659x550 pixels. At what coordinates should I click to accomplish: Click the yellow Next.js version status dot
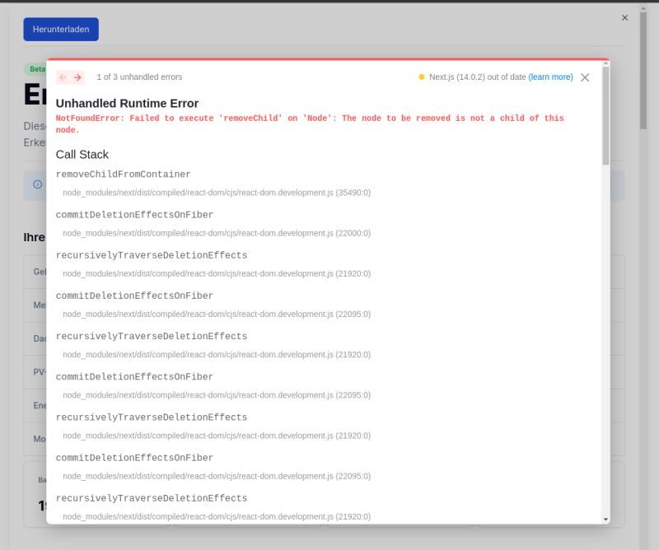click(x=423, y=77)
